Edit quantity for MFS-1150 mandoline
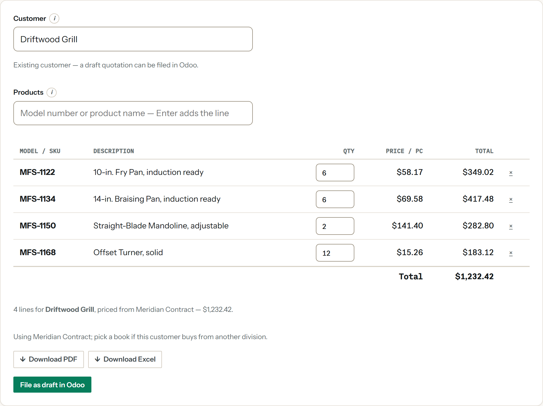Screen dimensions: 543x406 point(335,226)
